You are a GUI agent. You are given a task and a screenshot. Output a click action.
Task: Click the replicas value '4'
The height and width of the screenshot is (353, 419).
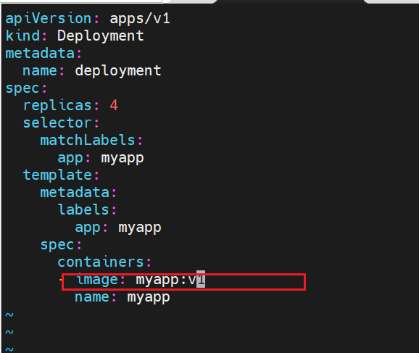114,105
